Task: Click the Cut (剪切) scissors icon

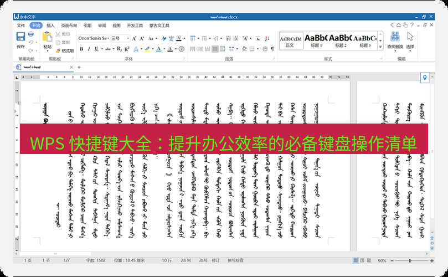Action: 58,34
